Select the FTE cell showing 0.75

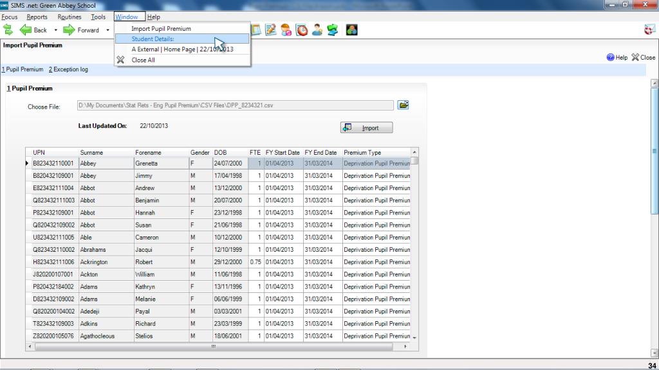click(x=255, y=262)
